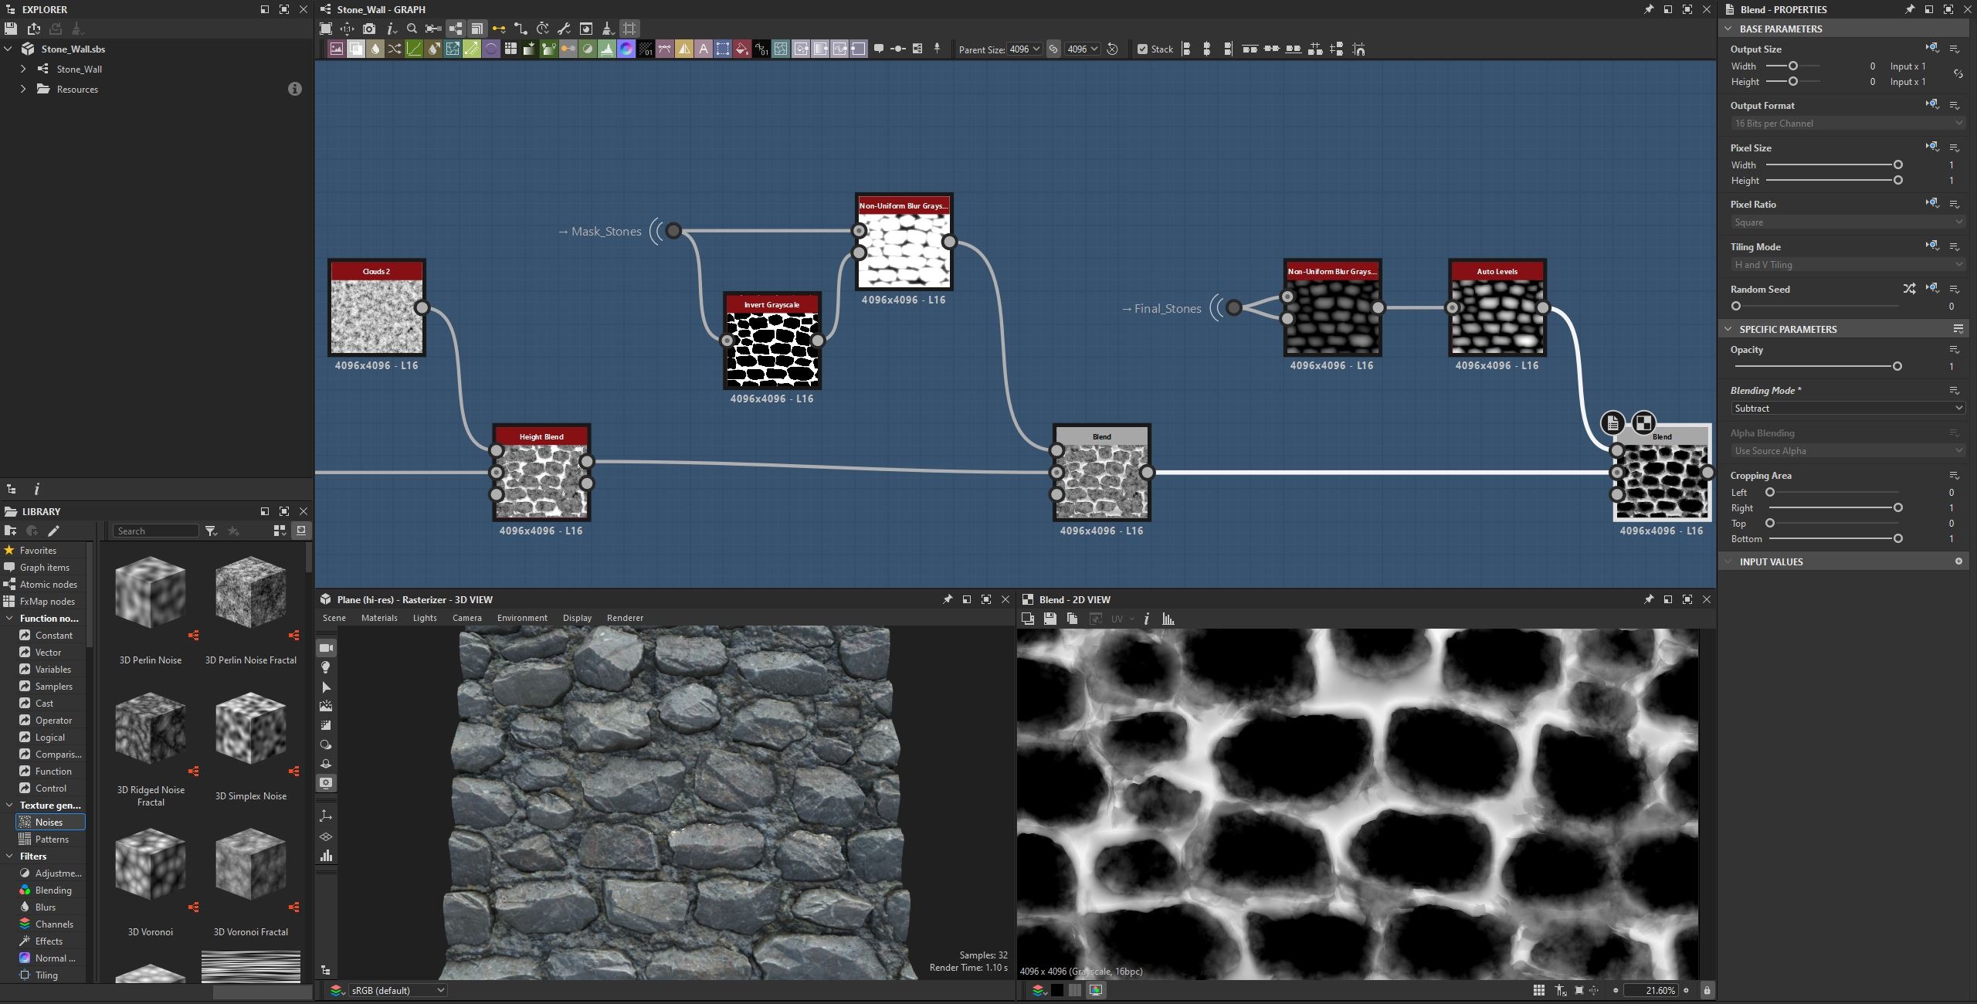Image resolution: width=1977 pixels, height=1004 pixels.
Task: Click the reset parent size icon
Action: click(x=1112, y=49)
